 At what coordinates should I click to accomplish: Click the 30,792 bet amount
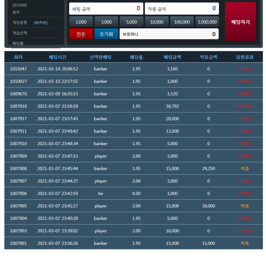(172, 106)
